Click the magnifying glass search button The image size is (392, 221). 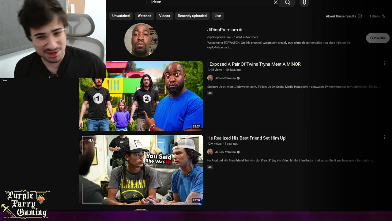point(288,3)
